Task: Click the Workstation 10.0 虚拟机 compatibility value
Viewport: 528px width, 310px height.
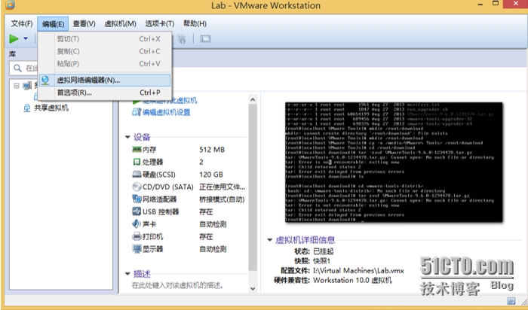Action: [352, 280]
